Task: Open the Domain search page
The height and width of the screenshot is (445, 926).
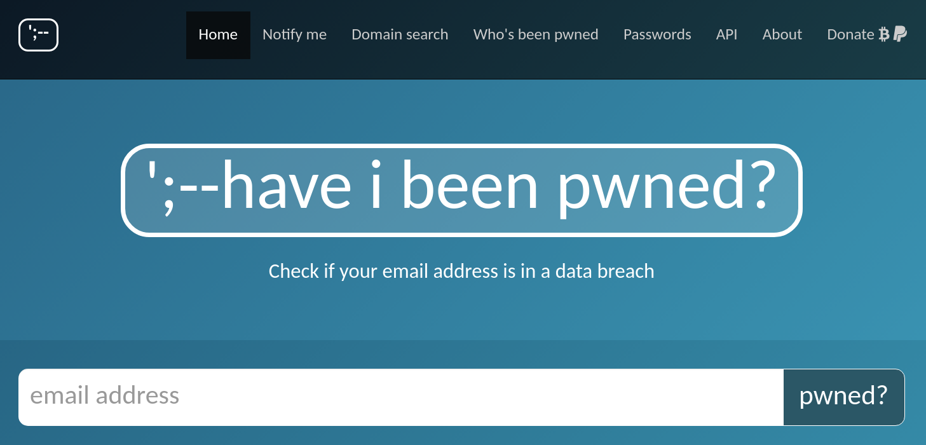Action: [400, 35]
